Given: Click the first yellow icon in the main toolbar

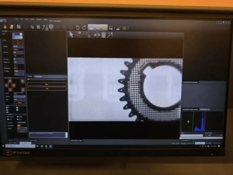Looking at the screenshot, I should tap(5, 27).
